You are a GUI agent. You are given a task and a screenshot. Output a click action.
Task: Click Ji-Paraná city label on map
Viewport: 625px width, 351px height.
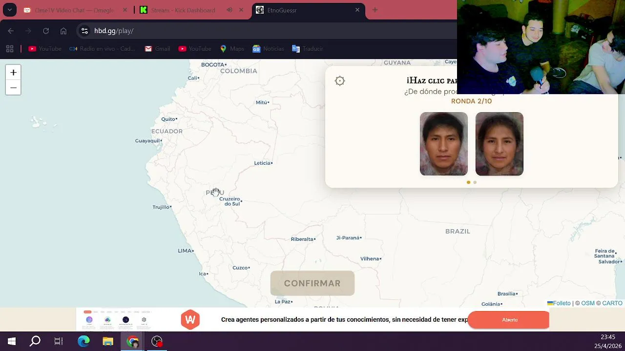[x=349, y=238]
